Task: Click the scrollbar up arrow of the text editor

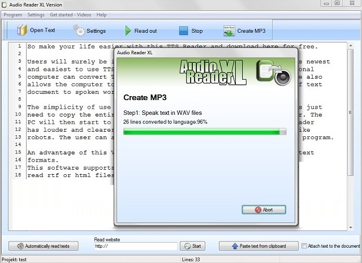Action: pos(351,45)
